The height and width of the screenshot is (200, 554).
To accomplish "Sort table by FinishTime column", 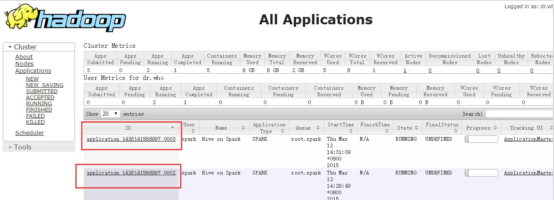I will tap(375, 128).
